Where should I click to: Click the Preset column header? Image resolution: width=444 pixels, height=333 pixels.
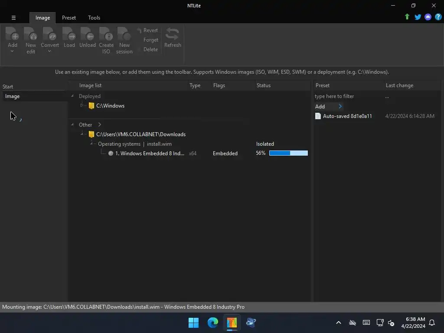coord(323,85)
